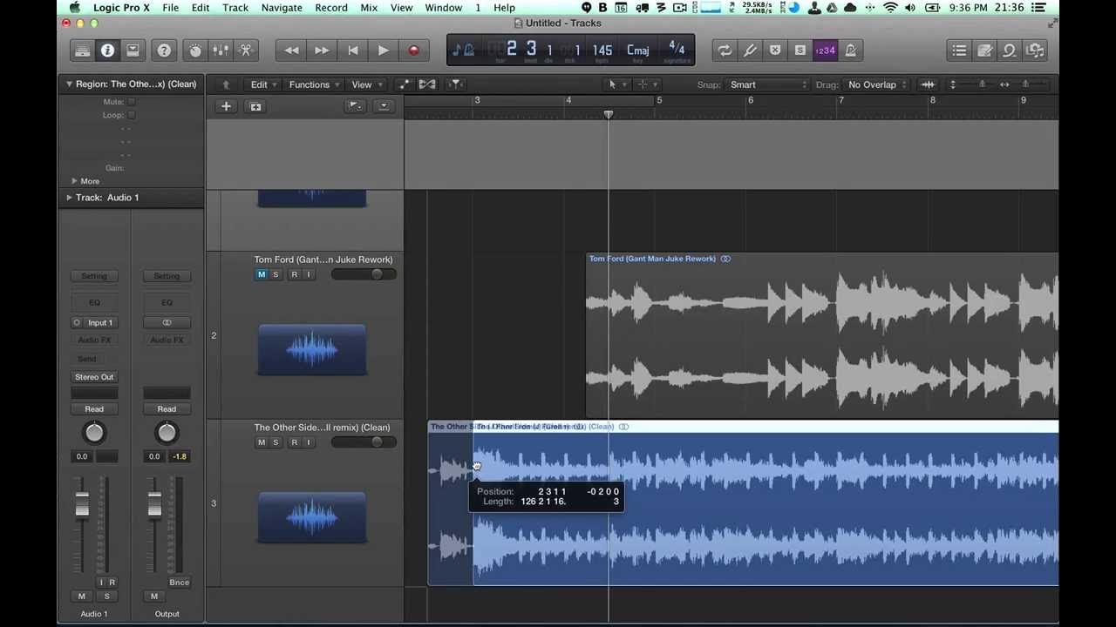Open the Navigate menu
The width and height of the screenshot is (1116, 627).
point(282,8)
